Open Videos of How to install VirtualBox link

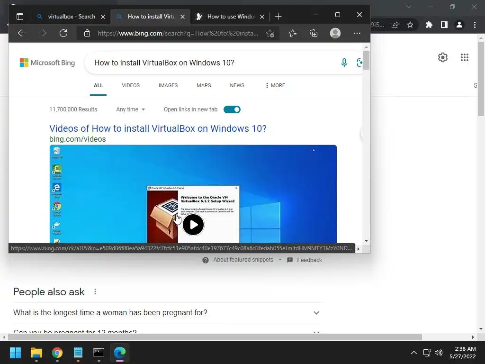(158, 128)
